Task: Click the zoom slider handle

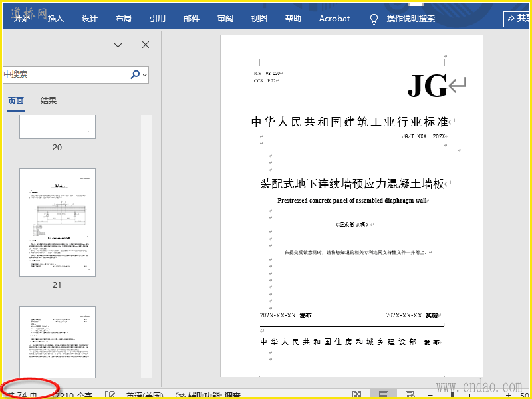Action: [454, 395]
